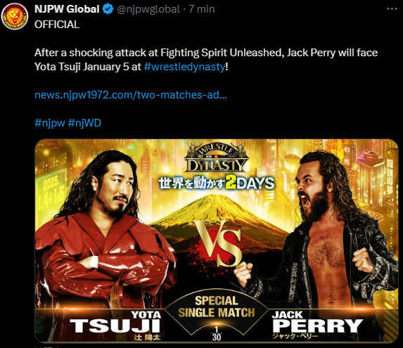Select the #njpw hashtag
The height and width of the screenshot is (348, 403).
pyautogui.click(x=50, y=123)
